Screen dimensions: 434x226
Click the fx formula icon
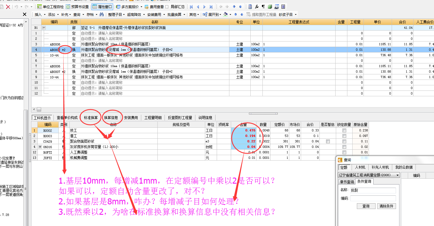click(257, 7)
